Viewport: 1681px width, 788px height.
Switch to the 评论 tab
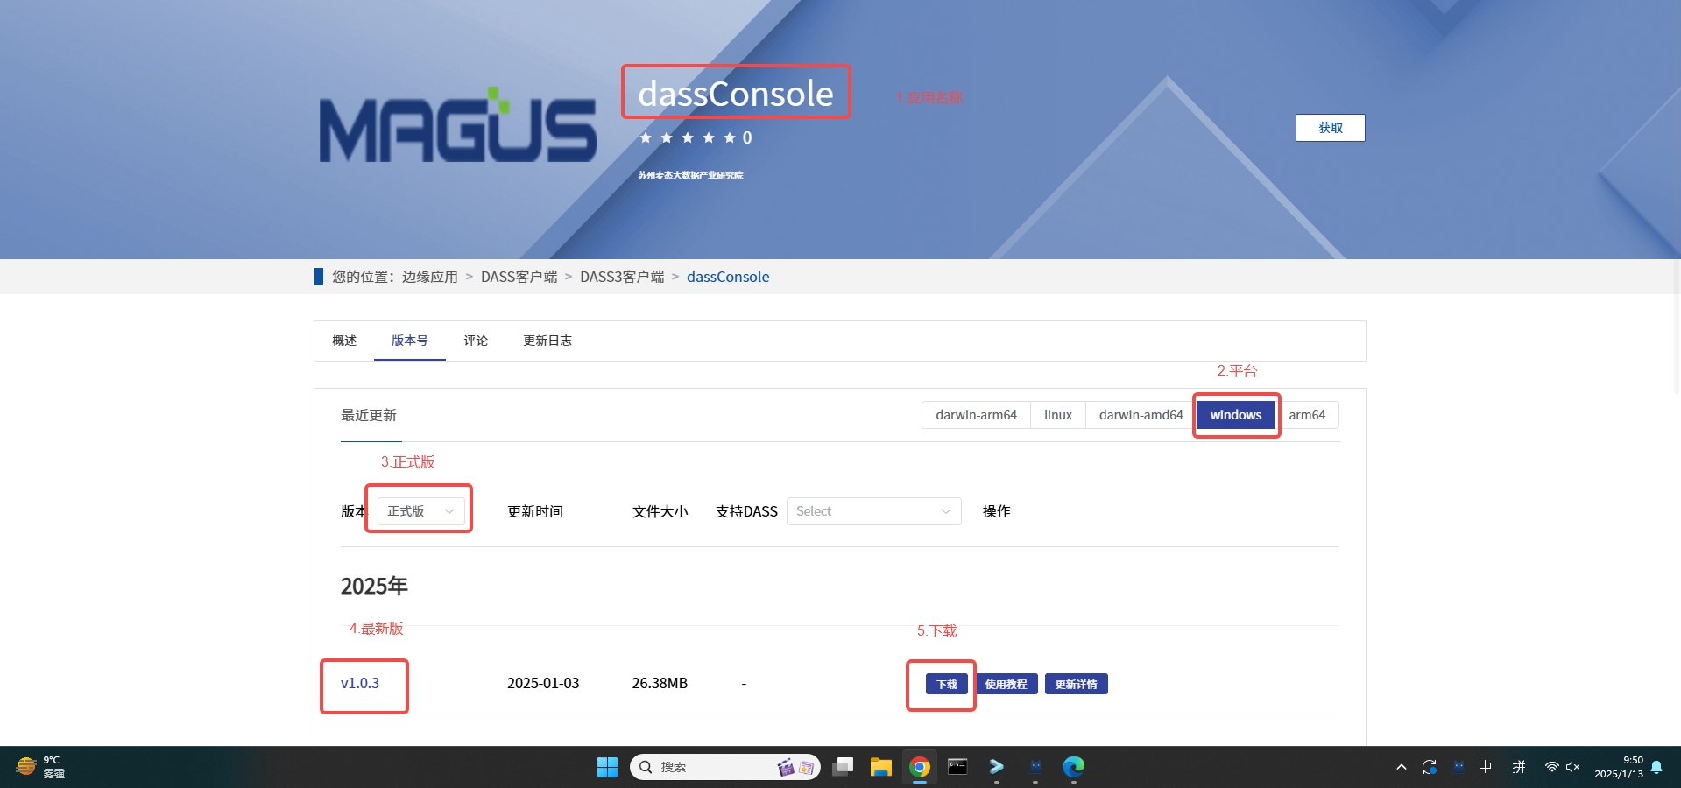(x=476, y=341)
